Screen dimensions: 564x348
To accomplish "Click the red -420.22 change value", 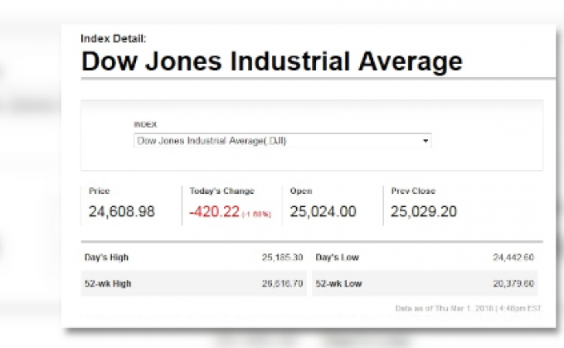I will [214, 211].
